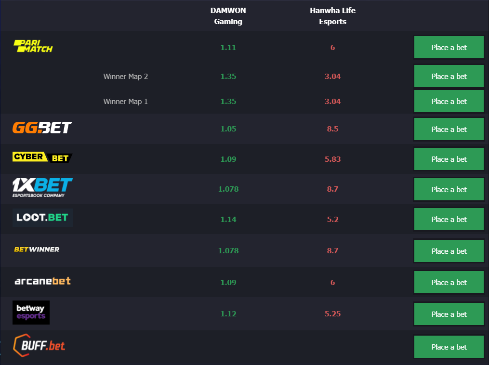The width and height of the screenshot is (489, 365).
Task: Pick Hanwha Life odds 5.83 at CyberBet
Action: (332, 159)
